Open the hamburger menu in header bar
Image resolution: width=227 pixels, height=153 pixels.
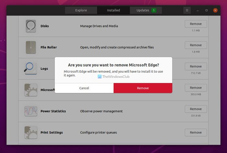pyautogui.click(x=187, y=10)
